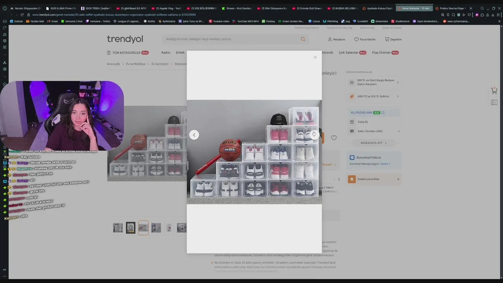
Task: Expand 300 TL ve Üzeri Kargo Bedava campaign
Action: click(x=374, y=82)
